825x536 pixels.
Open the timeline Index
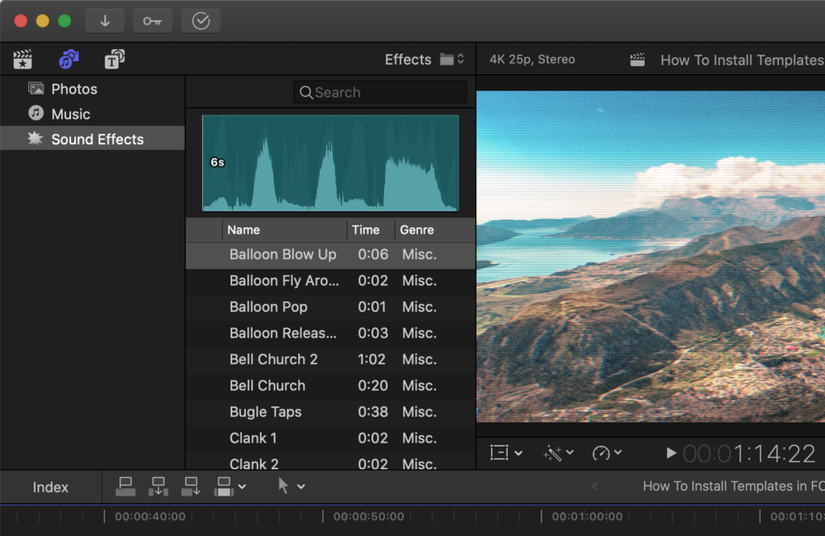(51, 487)
